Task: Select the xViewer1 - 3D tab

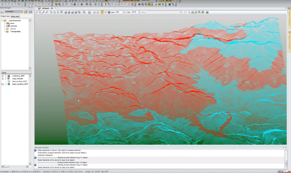Action: pyautogui.click(x=47, y=8)
